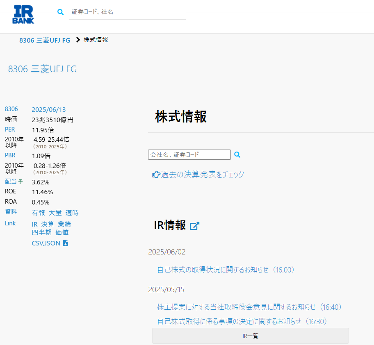Click the PBR link in sidebar
Screen dimensions: 374x345
coord(10,155)
